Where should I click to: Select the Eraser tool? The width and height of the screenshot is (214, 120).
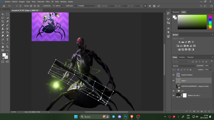click(3, 32)
